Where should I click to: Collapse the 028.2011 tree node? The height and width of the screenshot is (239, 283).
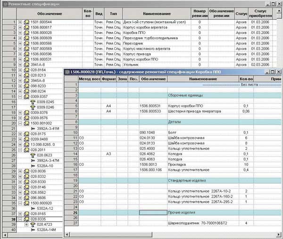[20, 150]
